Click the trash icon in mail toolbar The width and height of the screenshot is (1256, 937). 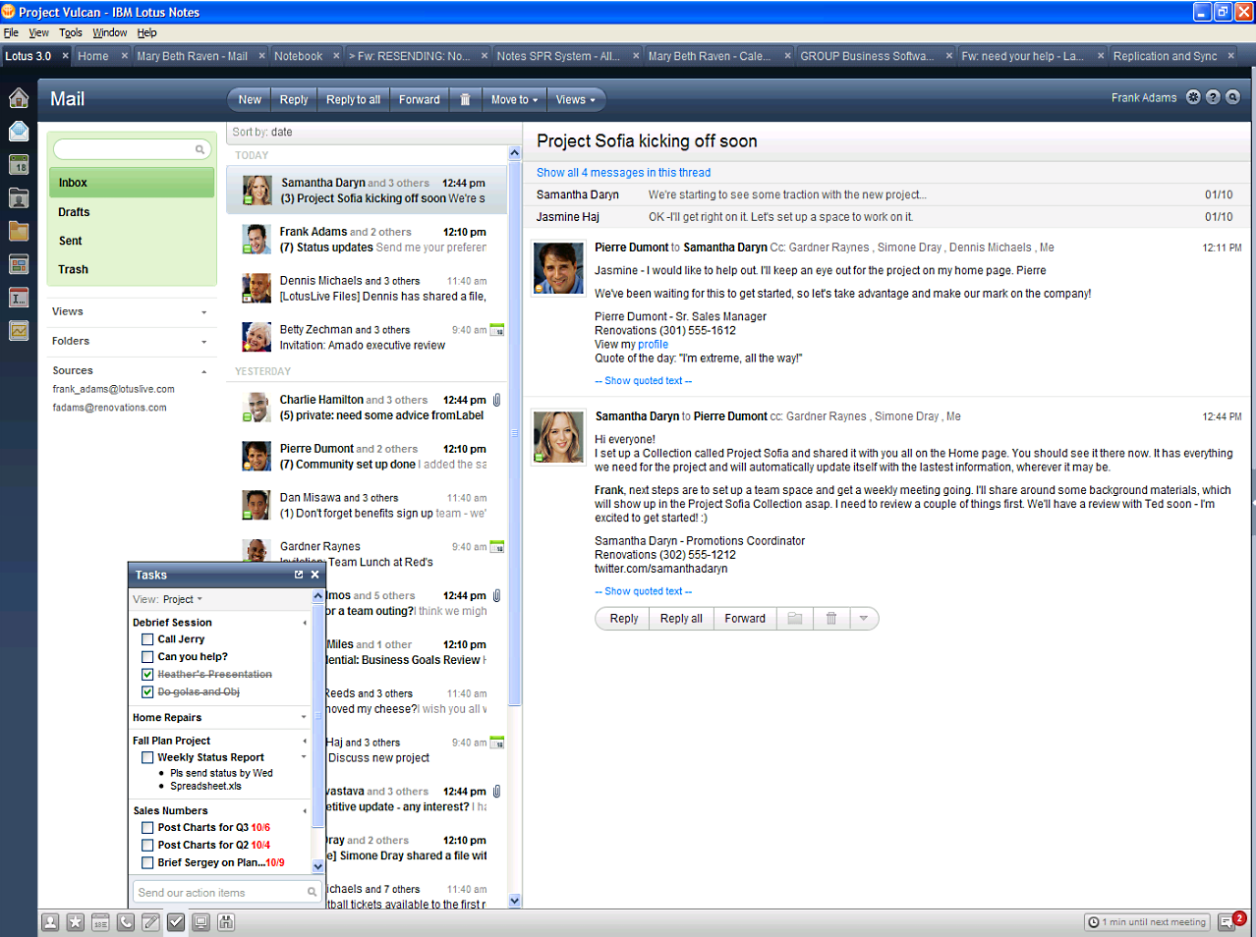465,99
